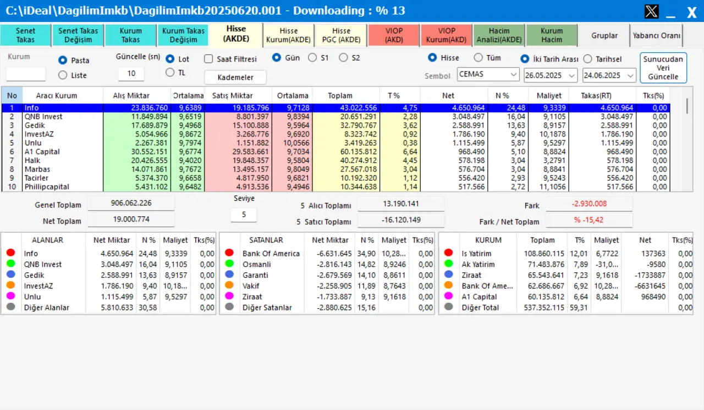
Task: Switch to the Senet Takas tab
Action: (25, 35)
